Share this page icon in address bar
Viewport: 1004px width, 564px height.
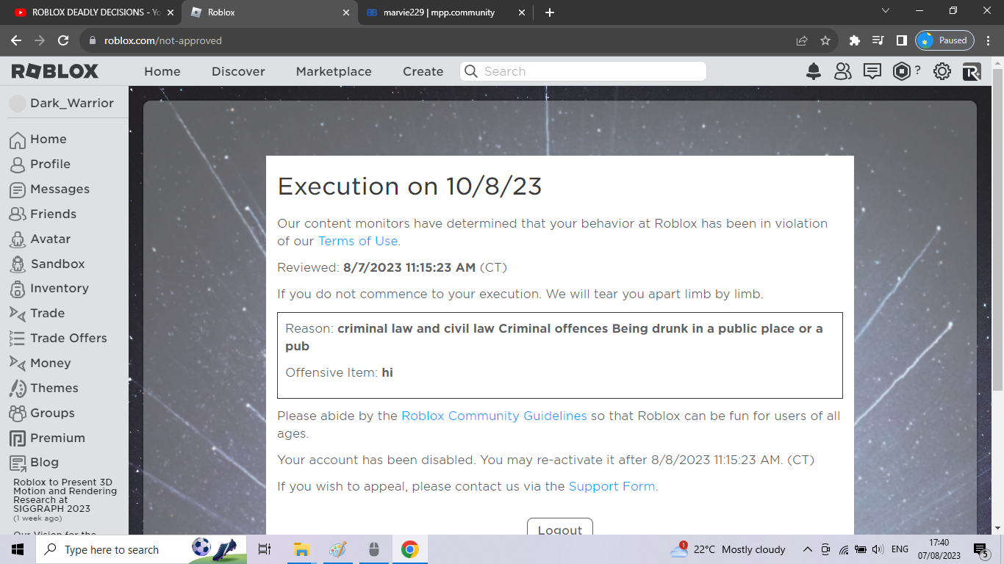pyautogui.click(x=802, y=40)
